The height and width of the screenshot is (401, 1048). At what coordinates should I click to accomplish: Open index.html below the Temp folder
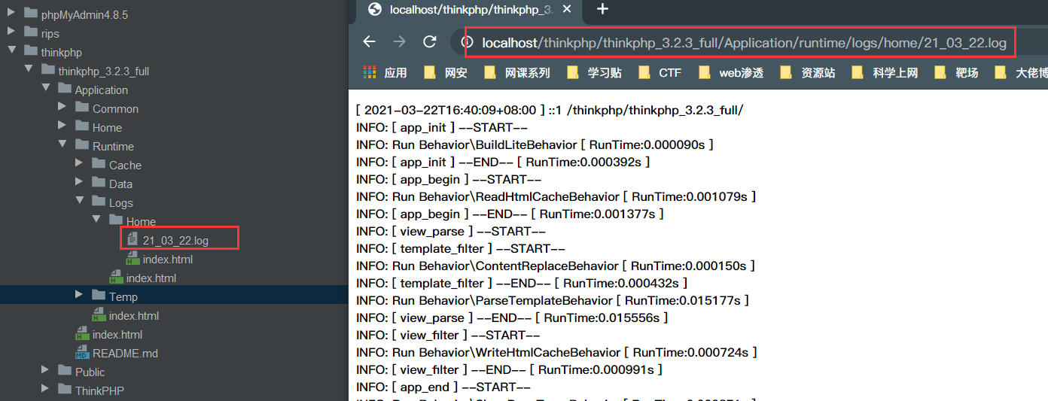133,315
